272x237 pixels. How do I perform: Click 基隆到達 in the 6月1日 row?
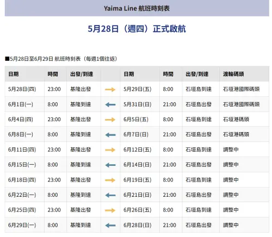[81, 104]
